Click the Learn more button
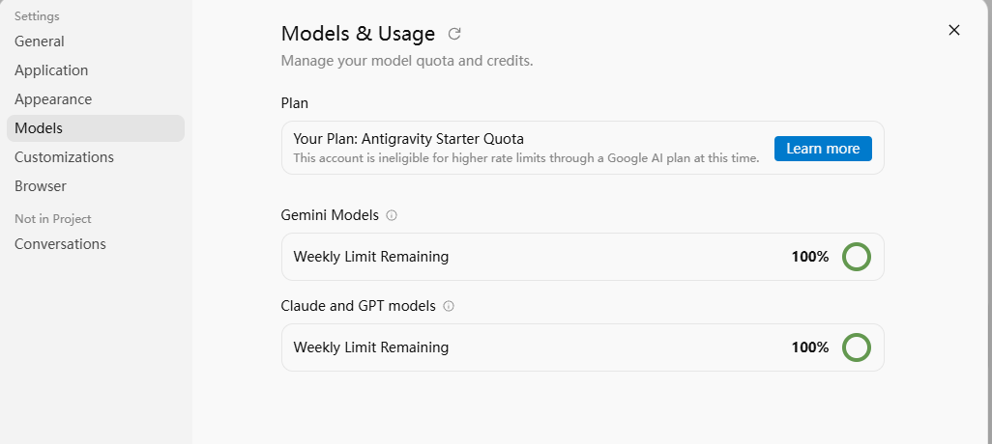Viewport: 992px width, 444px height. [823, 149]
